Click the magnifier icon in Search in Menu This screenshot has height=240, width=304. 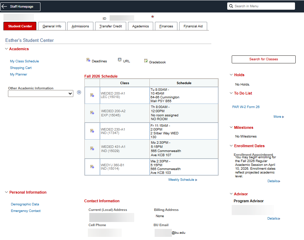point(231,6)
